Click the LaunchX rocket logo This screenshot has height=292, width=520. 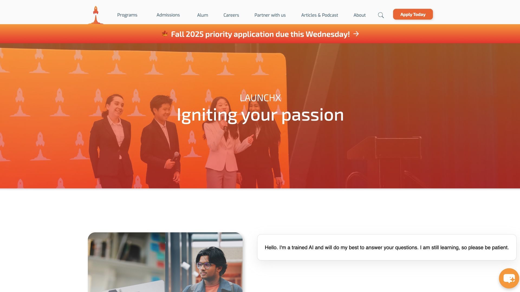pyautogui.click(x=96, y=15)
